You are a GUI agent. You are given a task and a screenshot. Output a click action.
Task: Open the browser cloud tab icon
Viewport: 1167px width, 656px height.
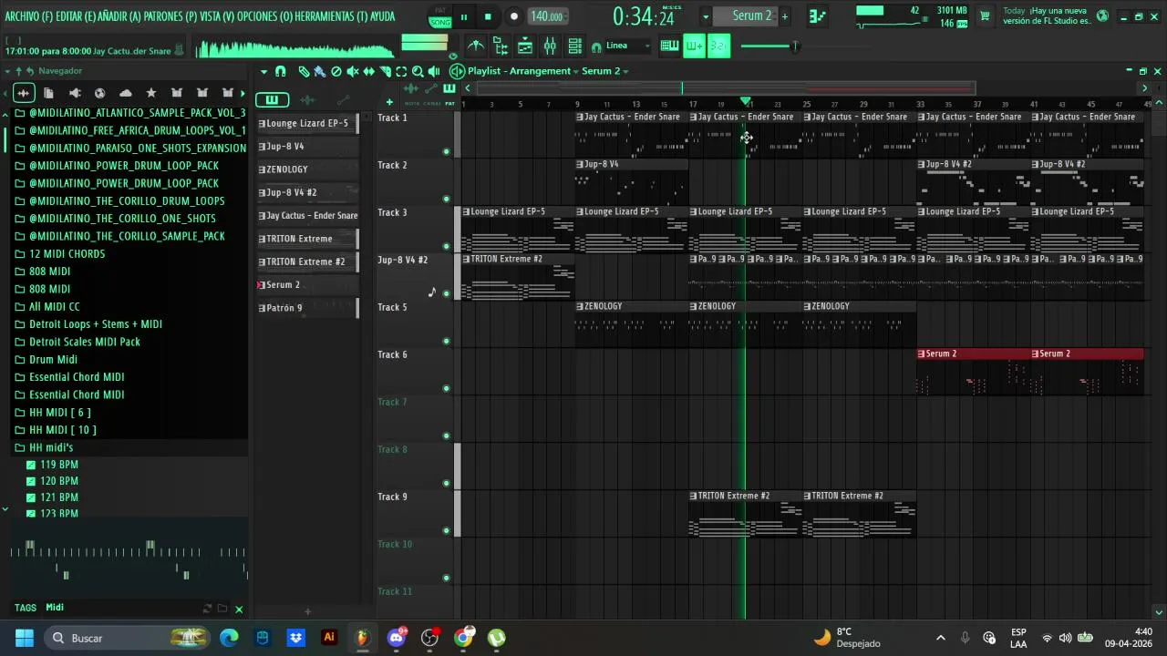[126, 93]
